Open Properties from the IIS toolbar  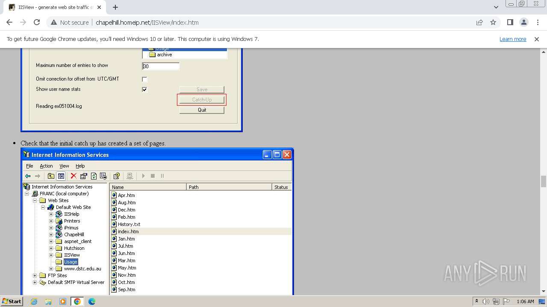click(x=84, y=176)
